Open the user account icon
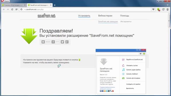 168,10
